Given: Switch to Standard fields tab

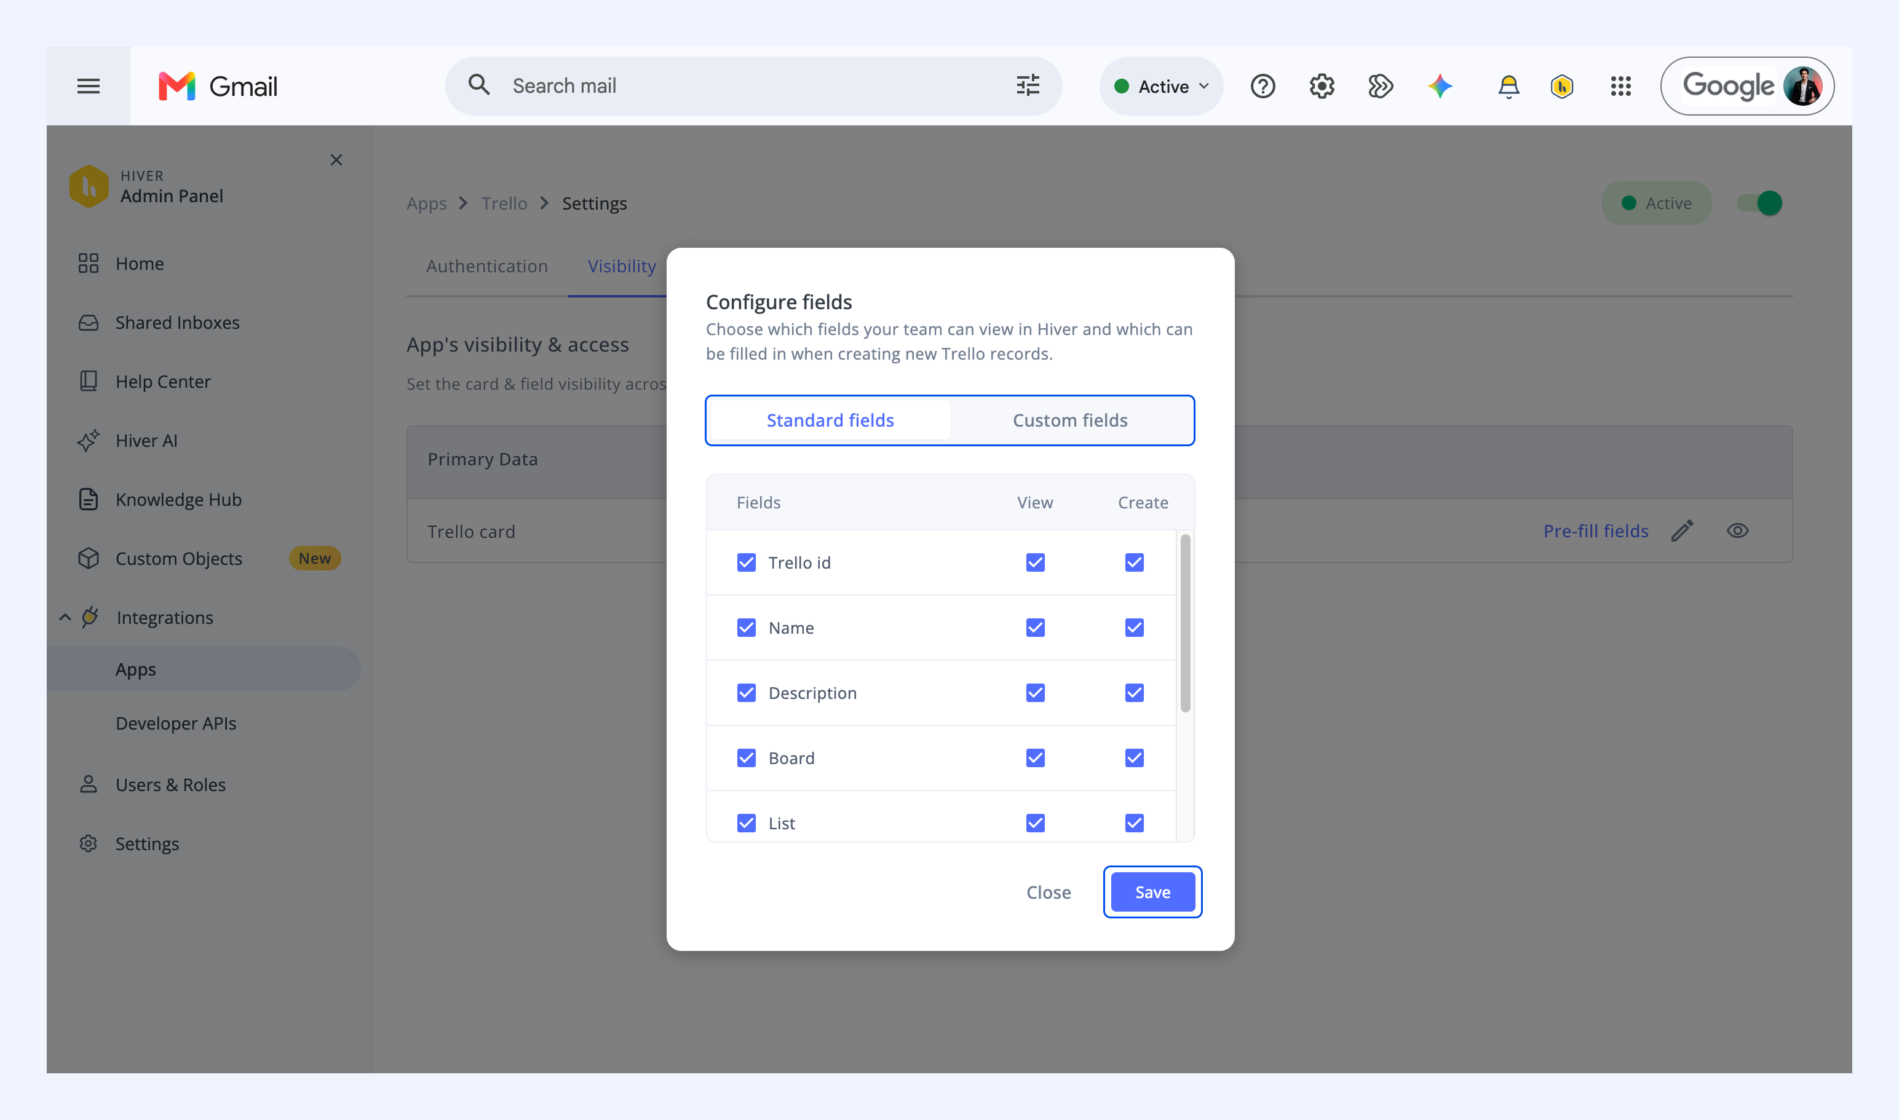Looking at the screenshot, I should pyautogui.click(x=830, y=420).
